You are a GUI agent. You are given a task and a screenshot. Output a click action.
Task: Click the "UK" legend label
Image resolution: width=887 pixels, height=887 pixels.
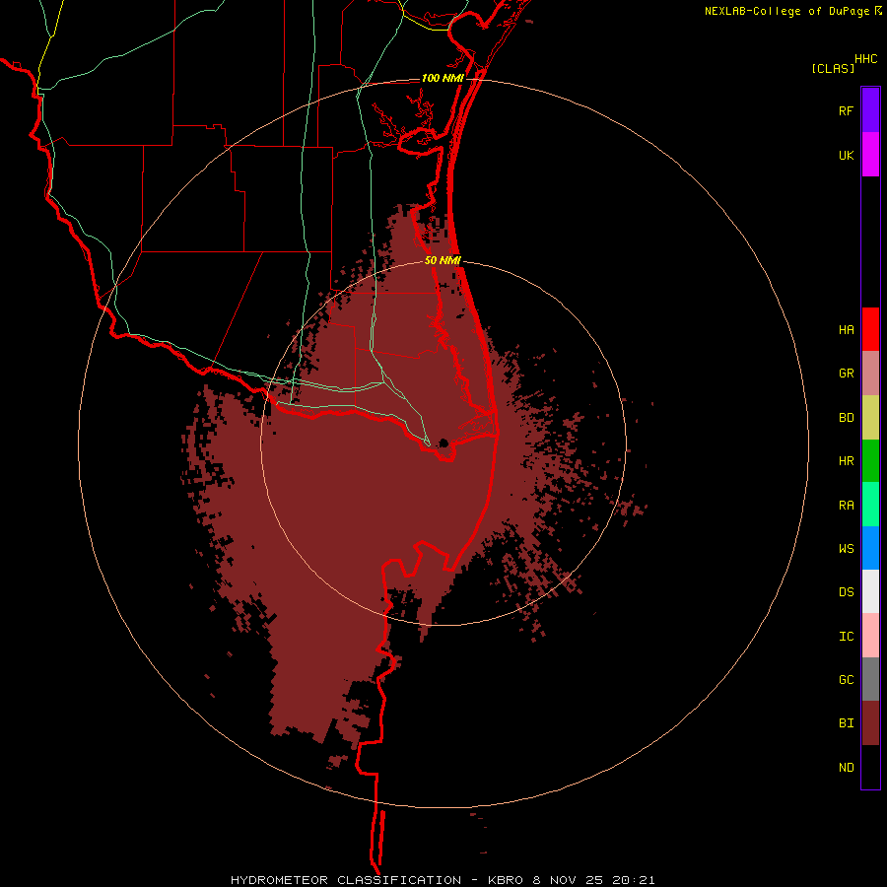(x=846, y=156)
